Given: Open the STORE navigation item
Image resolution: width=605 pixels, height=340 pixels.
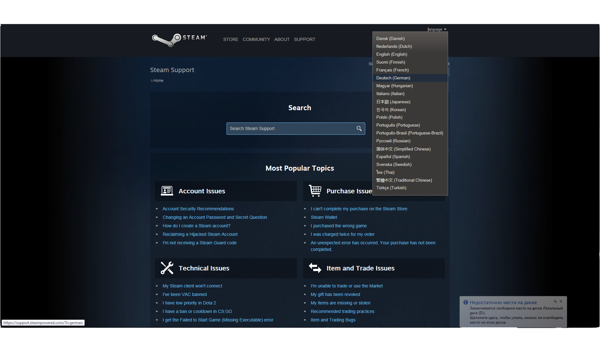Looking at the screenshot, I should tap(230, 39).
